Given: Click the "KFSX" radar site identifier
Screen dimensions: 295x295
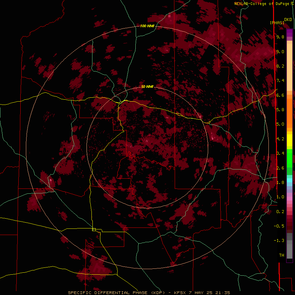Looking at the screenshot, I should 180,293.
